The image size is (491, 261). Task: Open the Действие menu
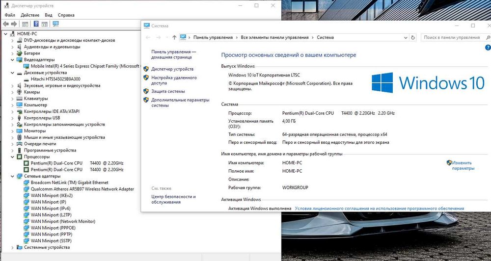click(x=30, y=15)
